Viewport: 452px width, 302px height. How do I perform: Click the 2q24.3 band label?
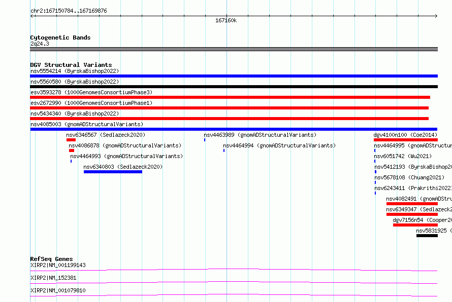click(40, 44)
